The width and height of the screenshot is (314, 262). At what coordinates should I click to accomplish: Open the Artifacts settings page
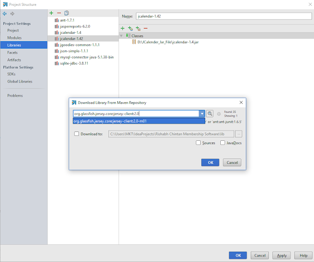14,60
